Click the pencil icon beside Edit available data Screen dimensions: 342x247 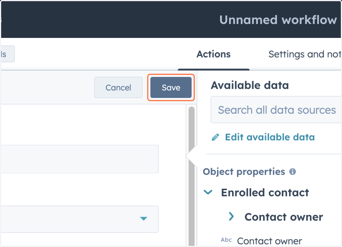coord(215,137)
